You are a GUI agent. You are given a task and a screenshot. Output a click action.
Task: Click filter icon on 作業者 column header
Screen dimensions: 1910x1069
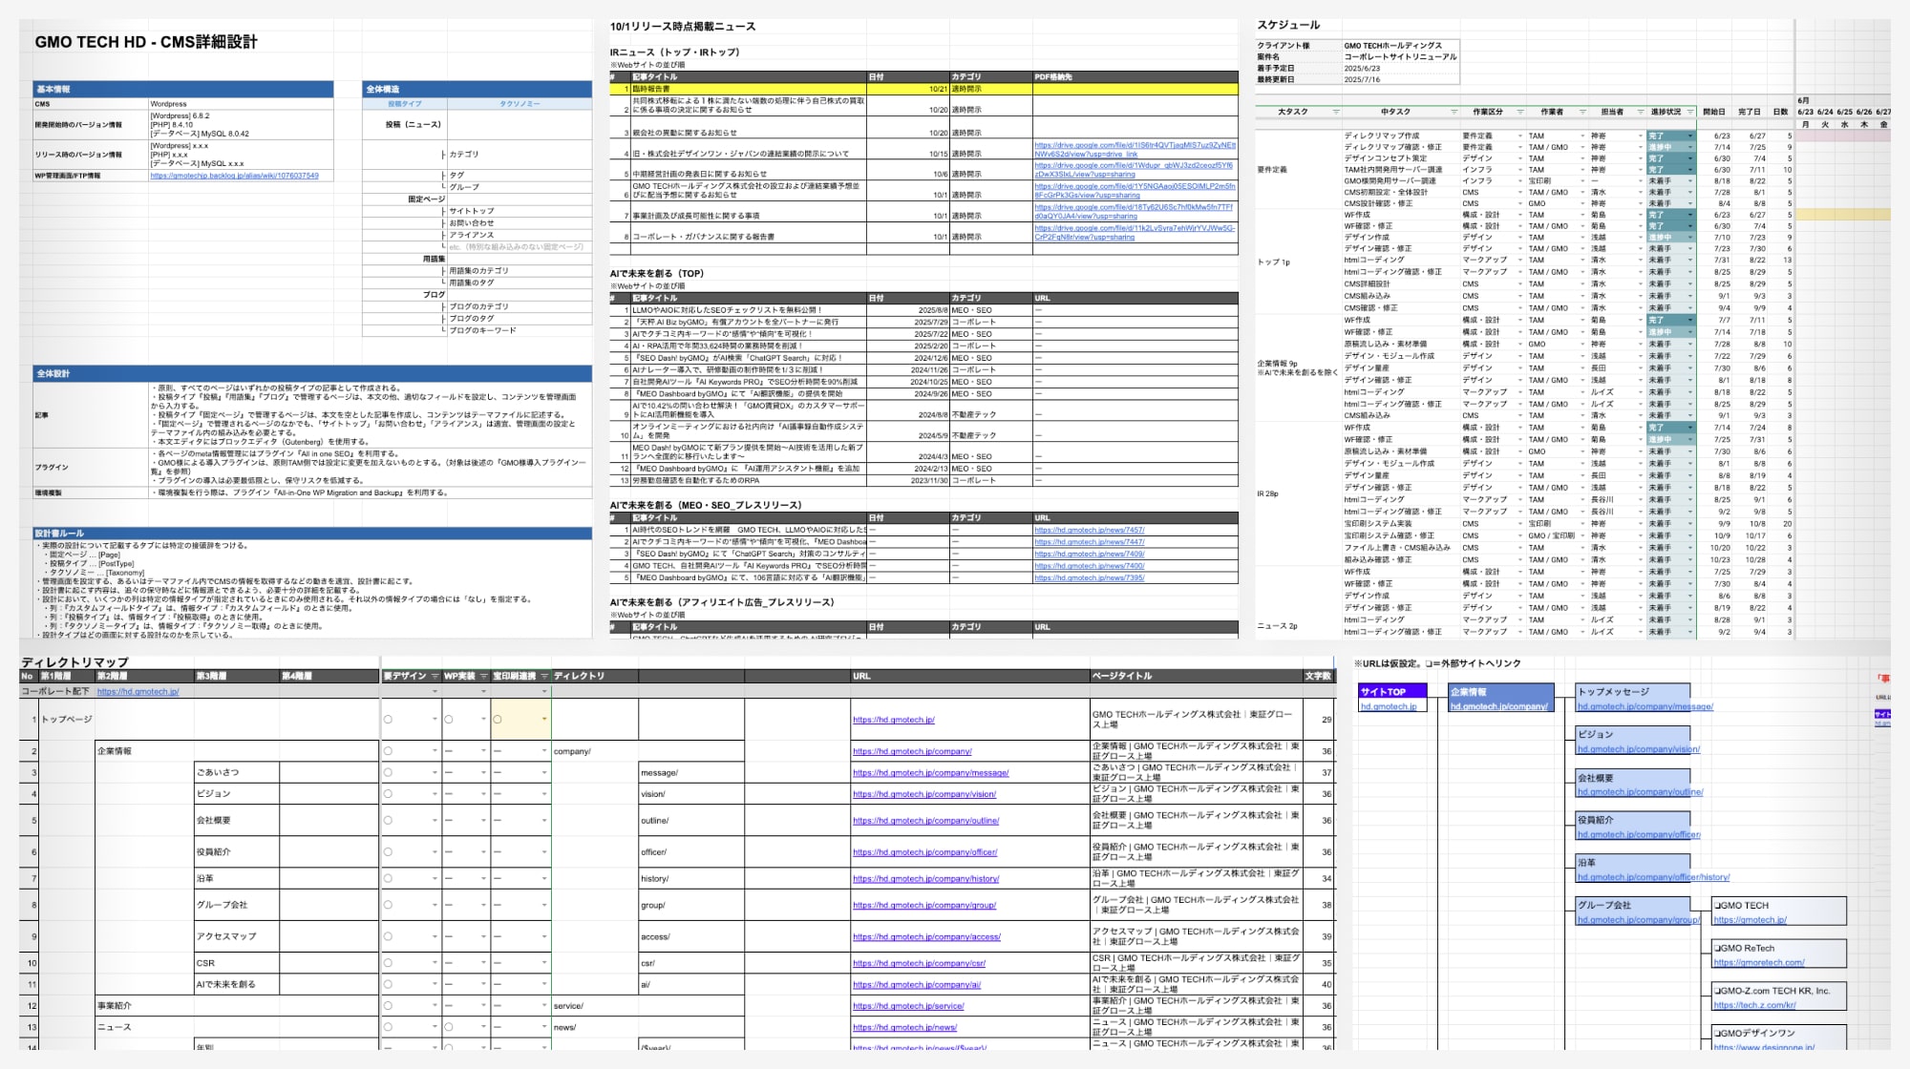click(1581, 112)
